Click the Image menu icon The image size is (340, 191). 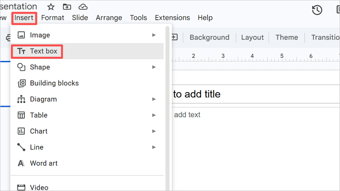click(21, 35)
